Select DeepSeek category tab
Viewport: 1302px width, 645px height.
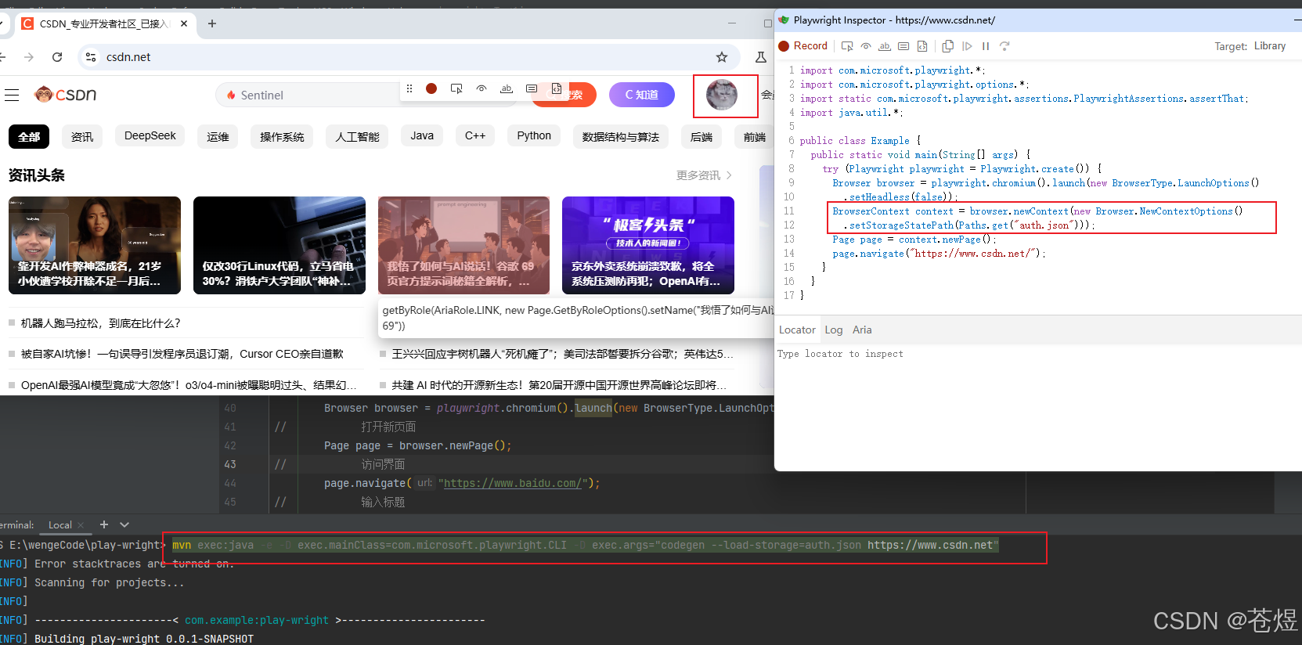pyautogui.click(x=150, y=135)
